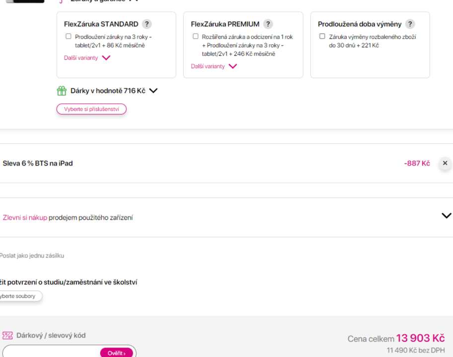Click the discount voucher icon
The width and height of the screenshot is (453, 357).
pyautogui.click(x=7, y=335)
